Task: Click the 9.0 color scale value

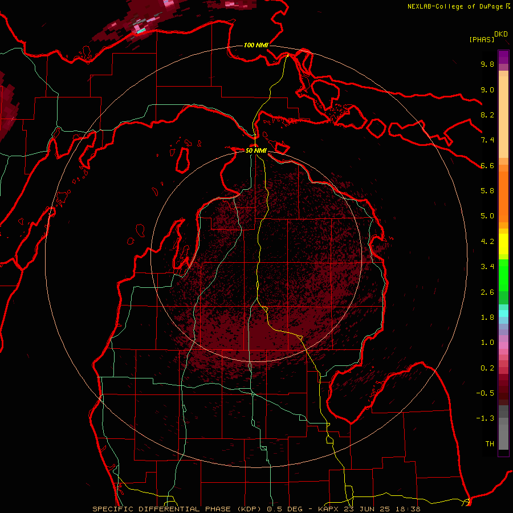Action: click(x=487, y=89)
